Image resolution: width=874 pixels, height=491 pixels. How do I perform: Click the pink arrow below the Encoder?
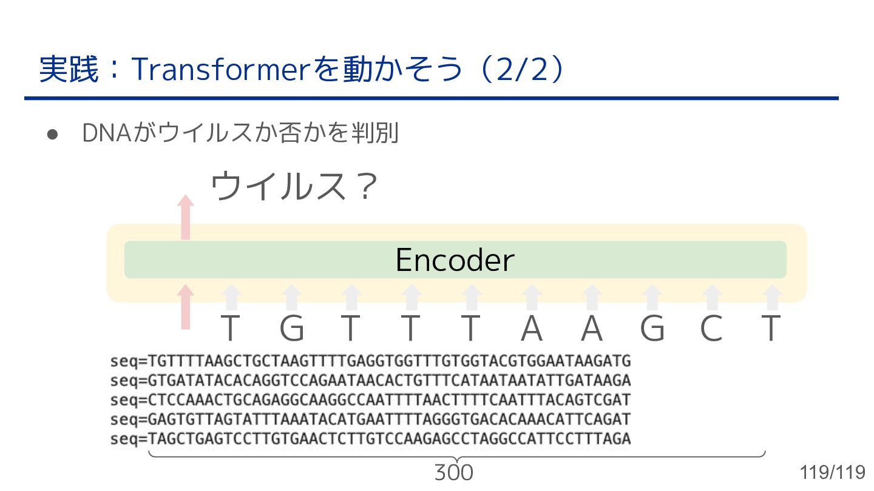point(186,307)
